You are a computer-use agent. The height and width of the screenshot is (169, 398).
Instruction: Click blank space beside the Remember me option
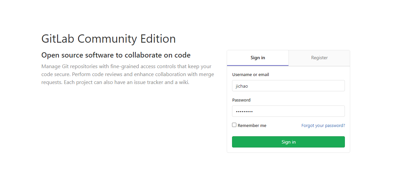pyautogui.click(x=284, y=125)
